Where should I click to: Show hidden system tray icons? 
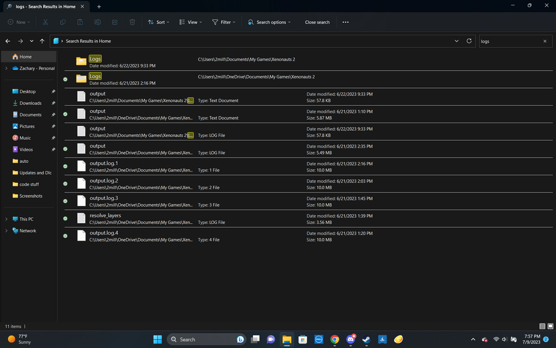click(x=473, y=340)
